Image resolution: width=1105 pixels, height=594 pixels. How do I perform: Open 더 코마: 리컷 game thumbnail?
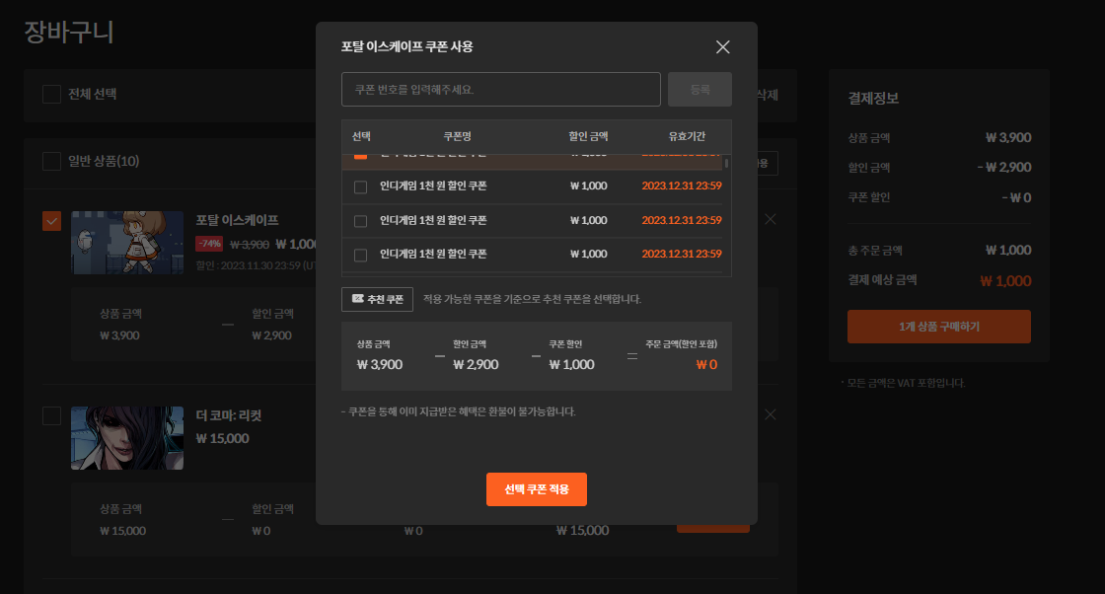click(127, 437)
